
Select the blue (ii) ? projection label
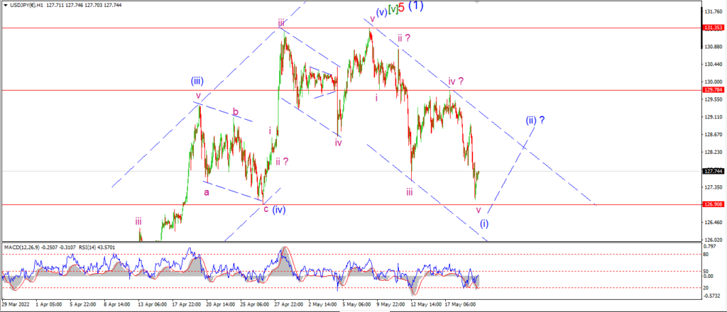[x=535, y=121]
